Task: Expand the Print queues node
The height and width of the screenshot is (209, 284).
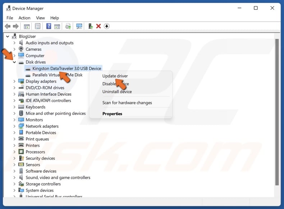Action: click(x=14, y=139)
